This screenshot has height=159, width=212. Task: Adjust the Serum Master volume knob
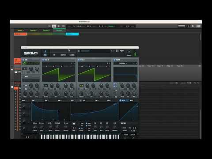click(129, 52)
